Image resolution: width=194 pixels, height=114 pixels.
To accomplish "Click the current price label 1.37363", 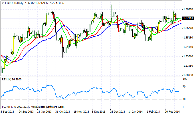I will pos(188,18).
